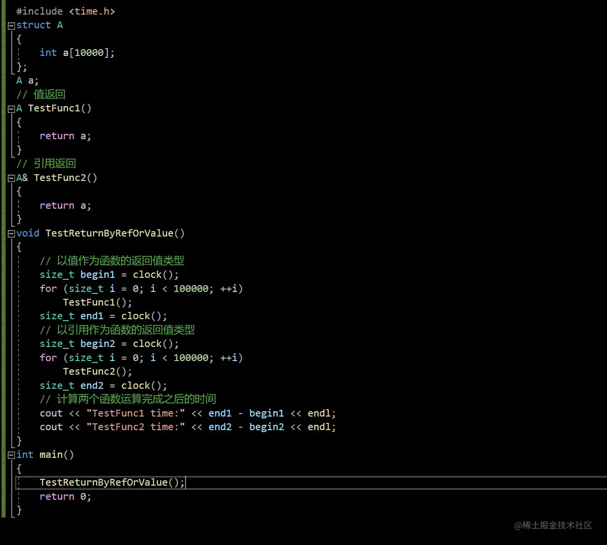This screenshot has width=607, height=545.
Task: Click the int main() signature
Action: [45, 454]
